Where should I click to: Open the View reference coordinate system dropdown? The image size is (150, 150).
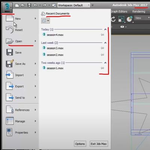[x=142, y=18]
